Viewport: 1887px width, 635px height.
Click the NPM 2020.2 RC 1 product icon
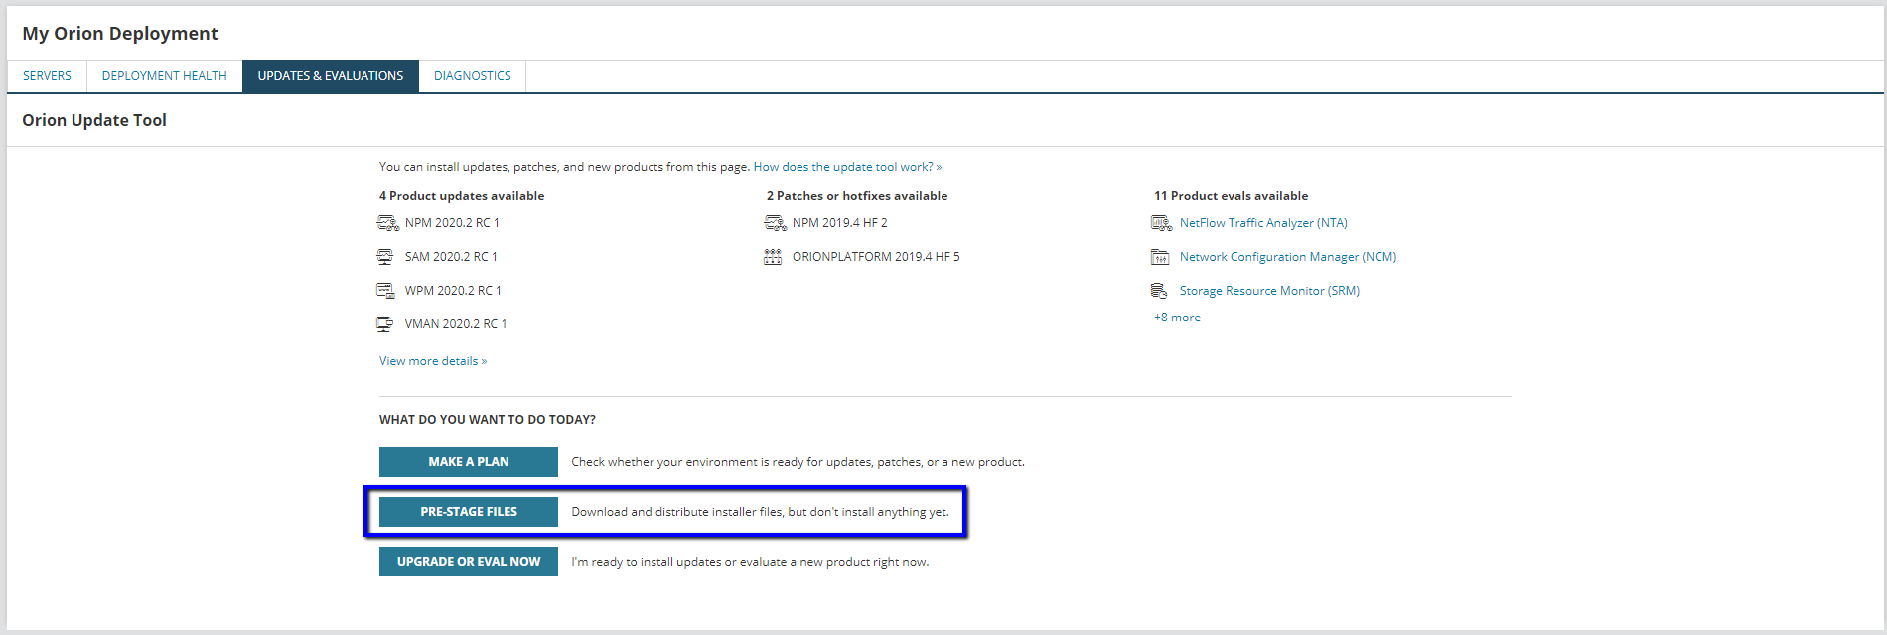(x=387, y=223)
